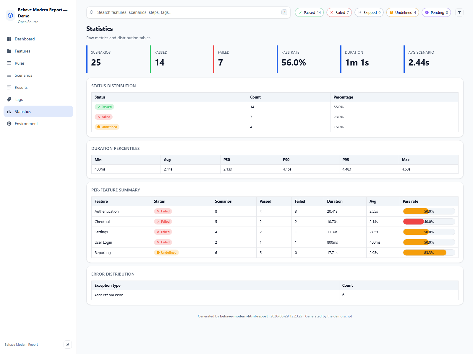Click the Scenarios lines icon
This screenshot has width=473, height=354.
(x=9, y=75)
